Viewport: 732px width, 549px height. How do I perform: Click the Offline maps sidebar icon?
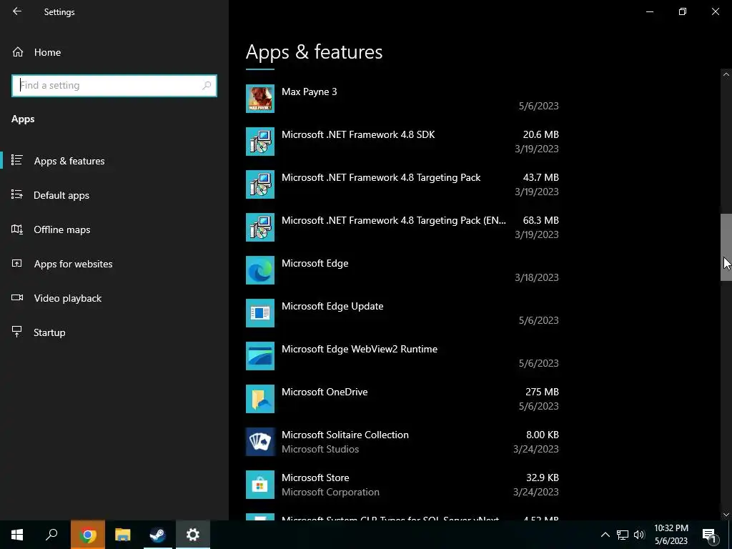[x=17, y=229]
